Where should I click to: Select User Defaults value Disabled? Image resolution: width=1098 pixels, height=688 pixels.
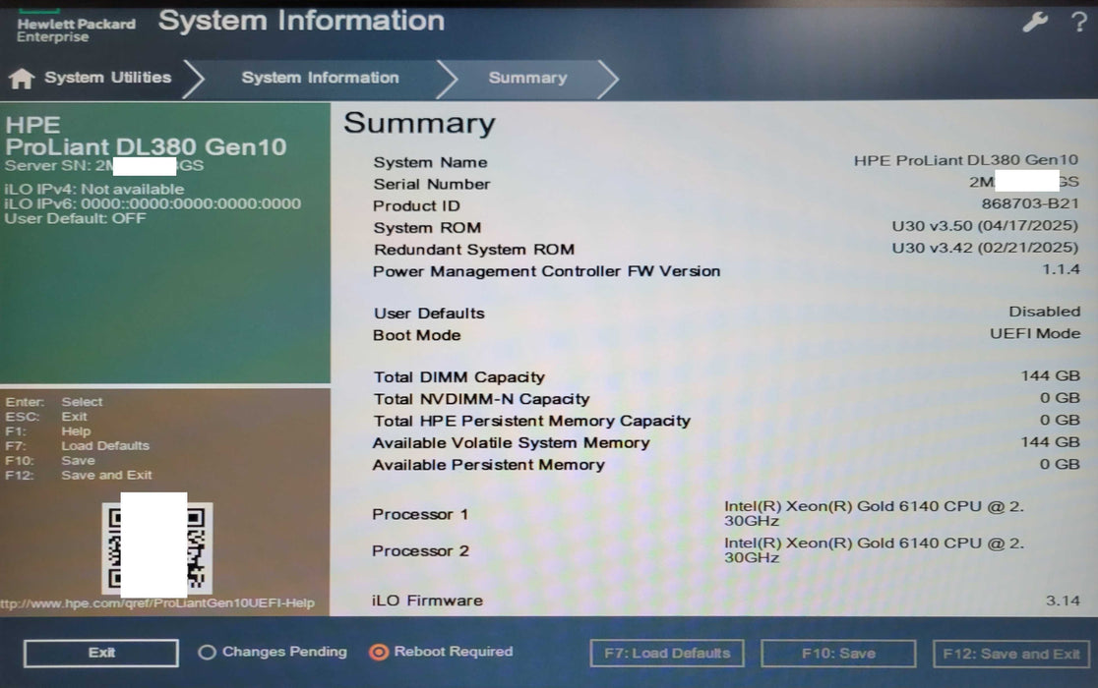tap(1044, 312)
